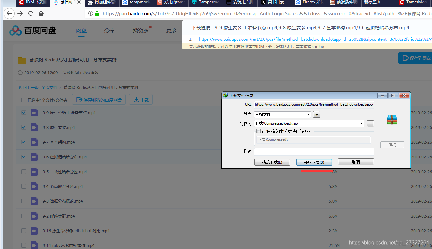432x249 pixels.
Task: Click the yellow folder icon beside course title
Action: click(x=22, y=60)
